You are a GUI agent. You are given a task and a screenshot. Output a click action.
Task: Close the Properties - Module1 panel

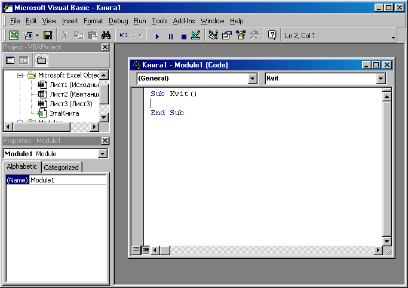105,141
